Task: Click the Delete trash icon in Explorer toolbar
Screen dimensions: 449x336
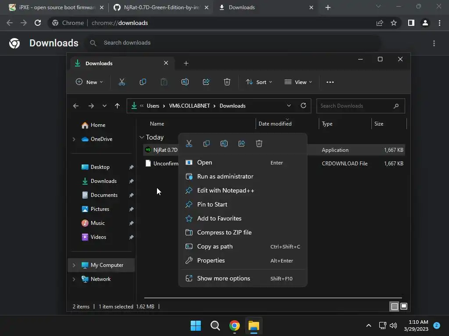Action: (227, 82)
